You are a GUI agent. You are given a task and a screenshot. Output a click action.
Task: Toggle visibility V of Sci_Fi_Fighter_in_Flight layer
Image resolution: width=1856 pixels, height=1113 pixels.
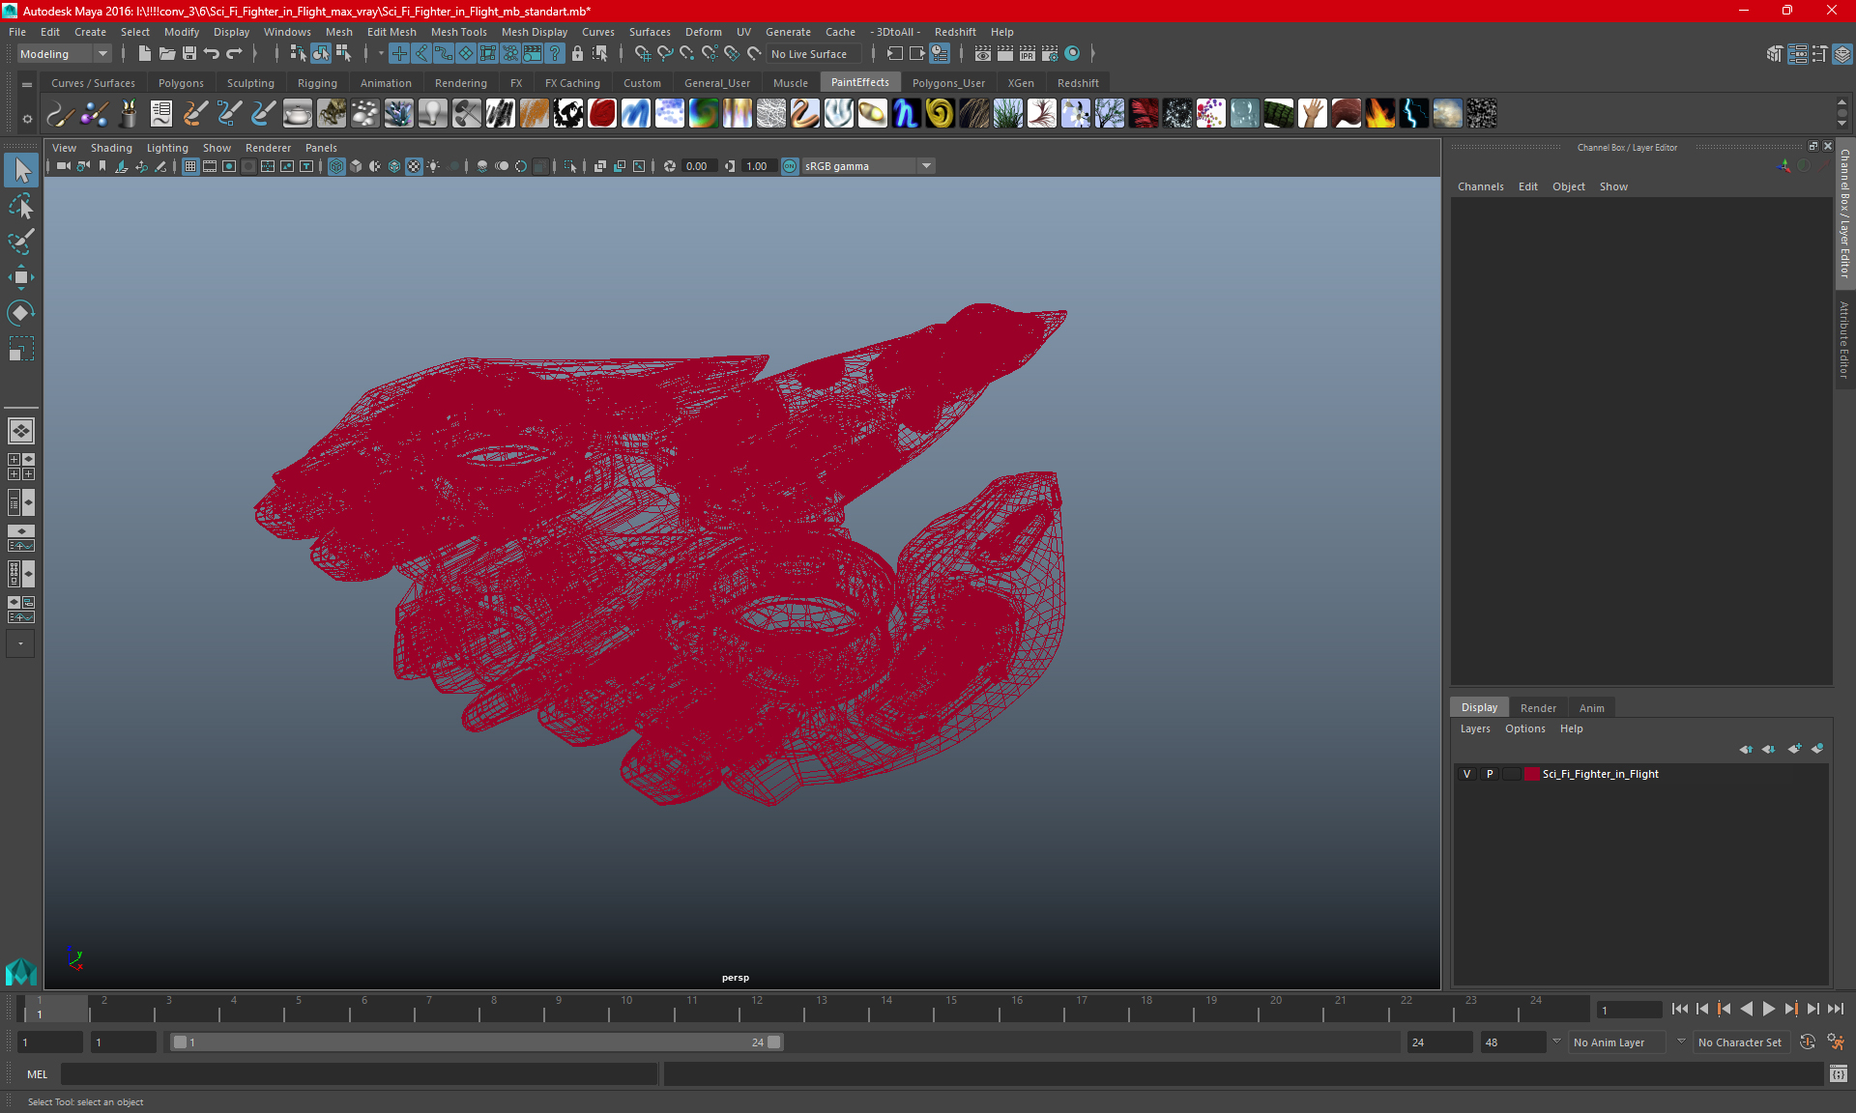(x=1467, y=774)
